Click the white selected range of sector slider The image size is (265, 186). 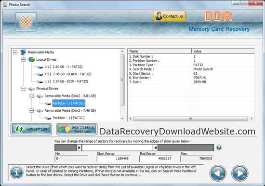pos(118,148)
